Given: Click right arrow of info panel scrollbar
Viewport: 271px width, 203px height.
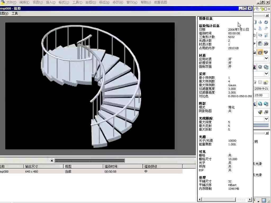Looking at the screenshot, I should [250, 199].
